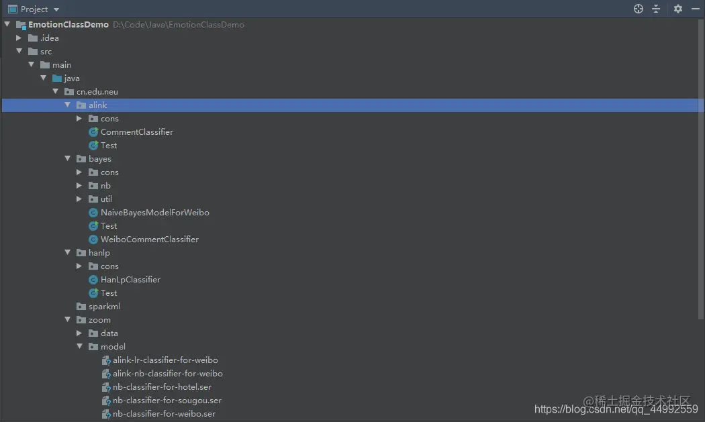Click the java source root folder icon
The height and width of the screenshot is (422, 705).
click(x=57, y=78)
